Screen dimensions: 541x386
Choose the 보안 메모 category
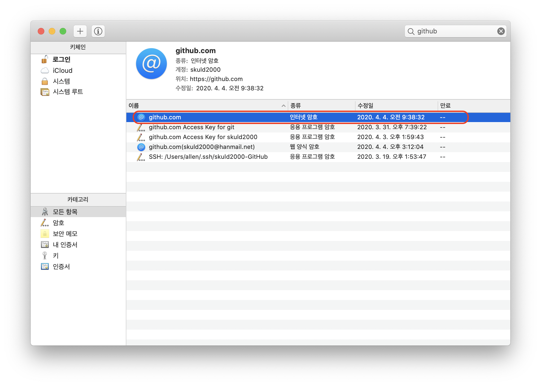point(65,234)
